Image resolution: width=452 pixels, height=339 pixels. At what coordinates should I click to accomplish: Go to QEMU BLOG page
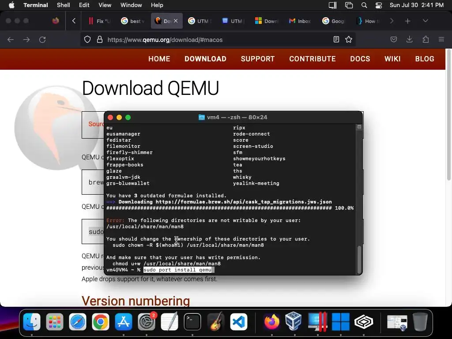coord(425,59)
